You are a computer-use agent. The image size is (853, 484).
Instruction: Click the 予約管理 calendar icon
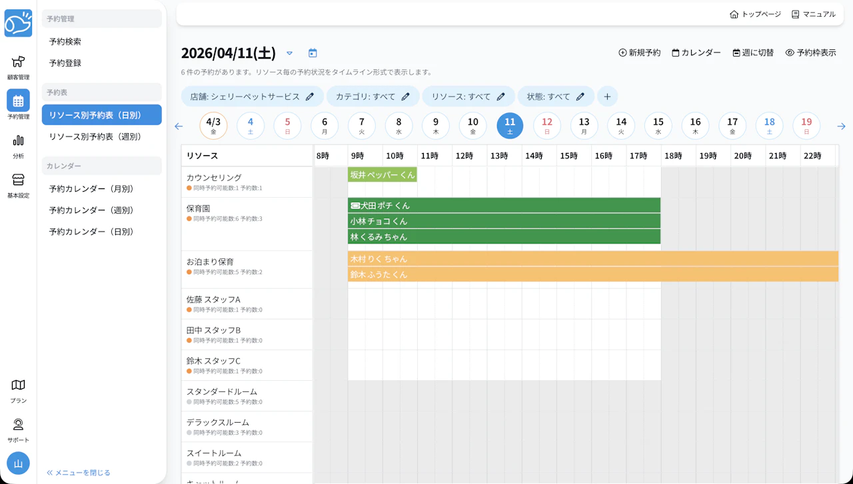click(x=18, y=103)
